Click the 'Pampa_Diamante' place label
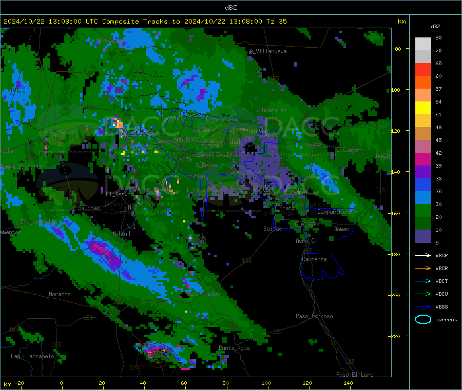Viewport: 462px width, 390px height. point(22,167)
